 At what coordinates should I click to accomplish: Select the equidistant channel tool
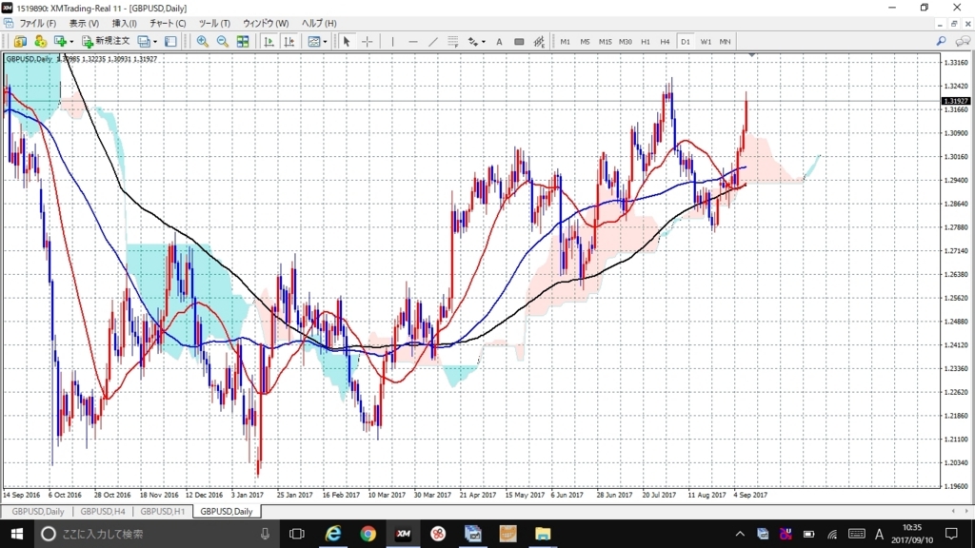[x=539, y=42]
